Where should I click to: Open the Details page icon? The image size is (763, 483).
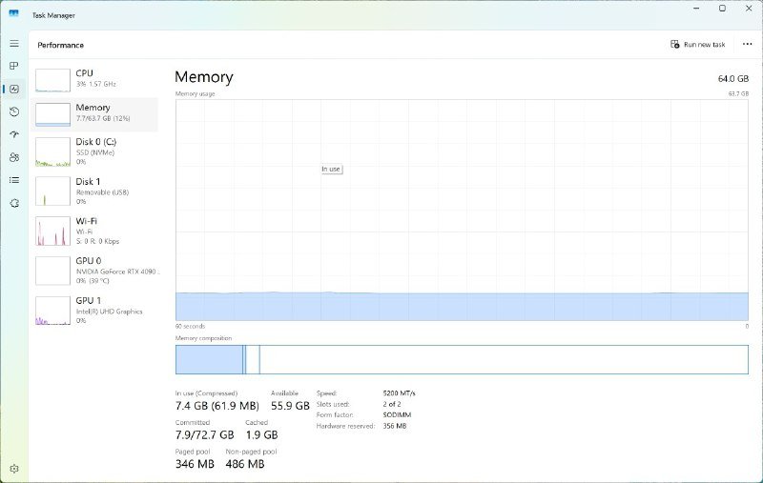click(x=14, y=180)
